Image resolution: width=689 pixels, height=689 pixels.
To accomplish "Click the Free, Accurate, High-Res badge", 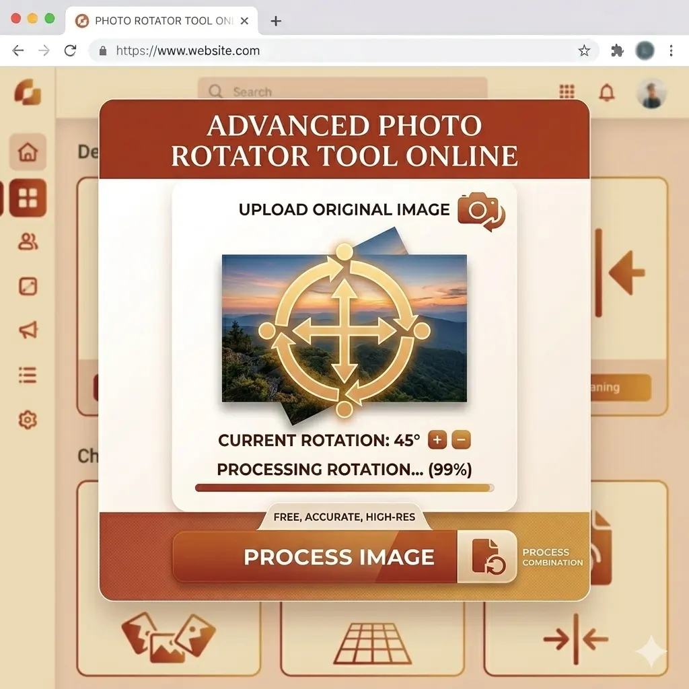I will click(344, 517).
